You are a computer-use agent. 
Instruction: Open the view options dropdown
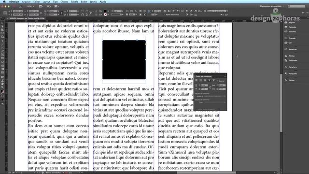click(41, 6)
